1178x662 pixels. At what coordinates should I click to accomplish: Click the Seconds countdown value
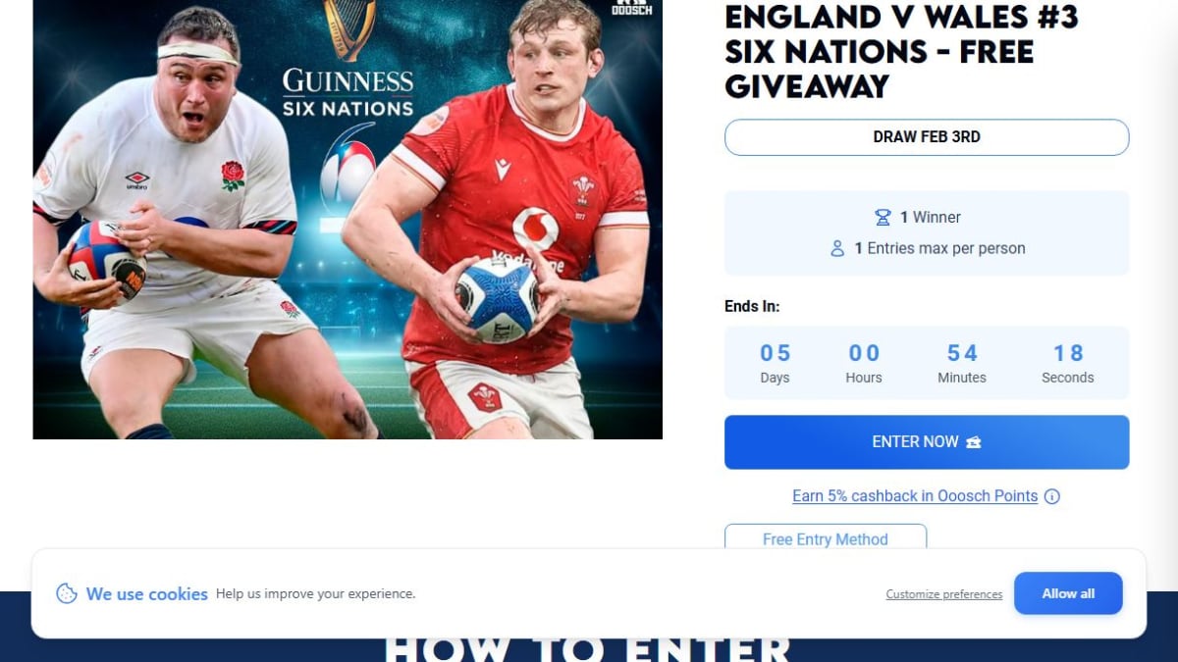pos(1068,353)
